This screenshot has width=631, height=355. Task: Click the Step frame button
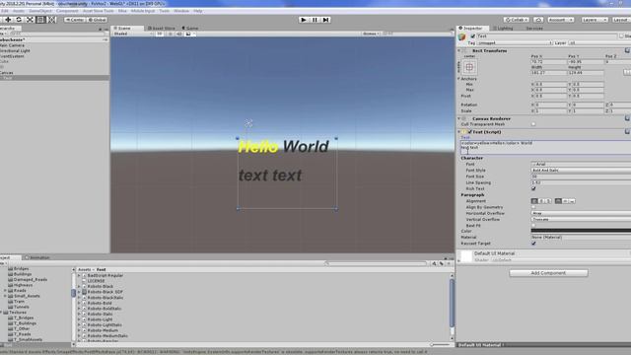[325, 20]
